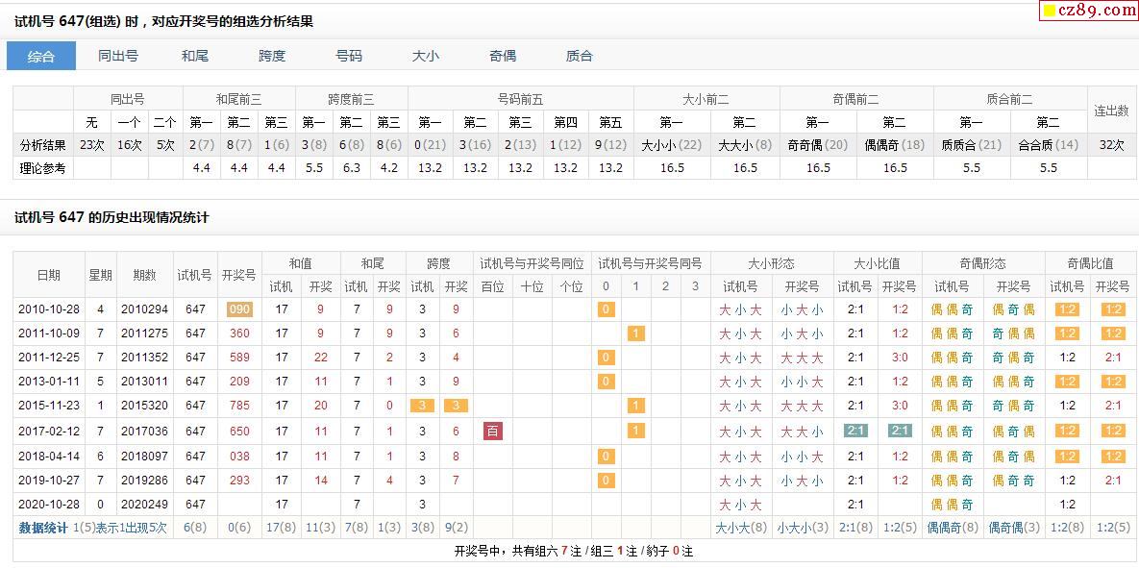Click winning number 589
This screenshot has width=1139, height=568.
coord(239,358)
